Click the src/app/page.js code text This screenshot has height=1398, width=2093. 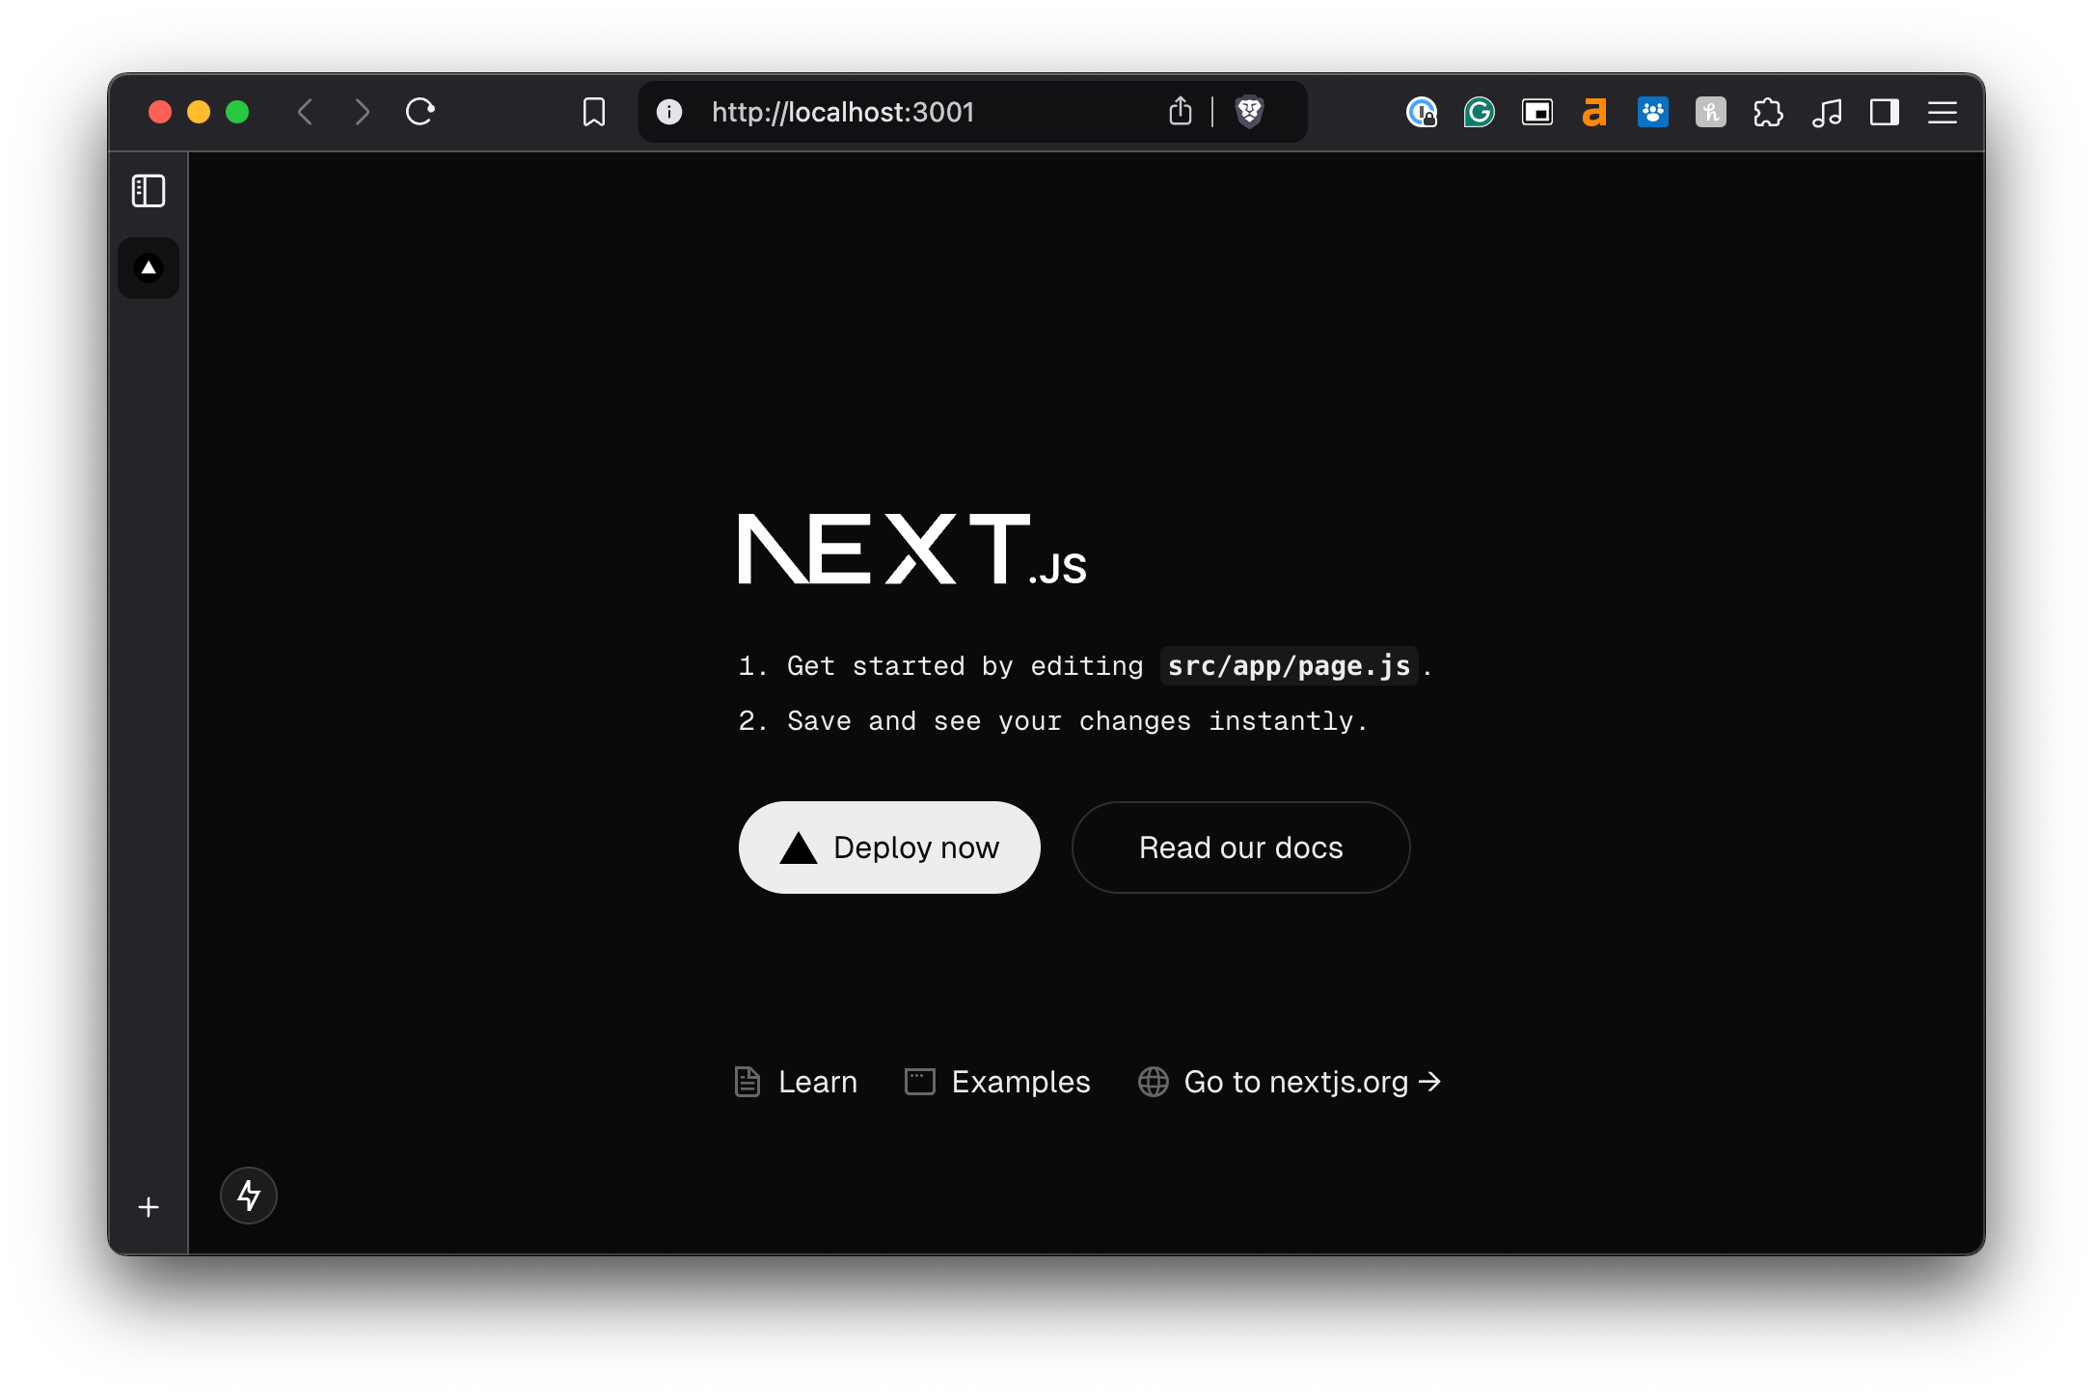pyautogui.click(x=1289, y=666)
